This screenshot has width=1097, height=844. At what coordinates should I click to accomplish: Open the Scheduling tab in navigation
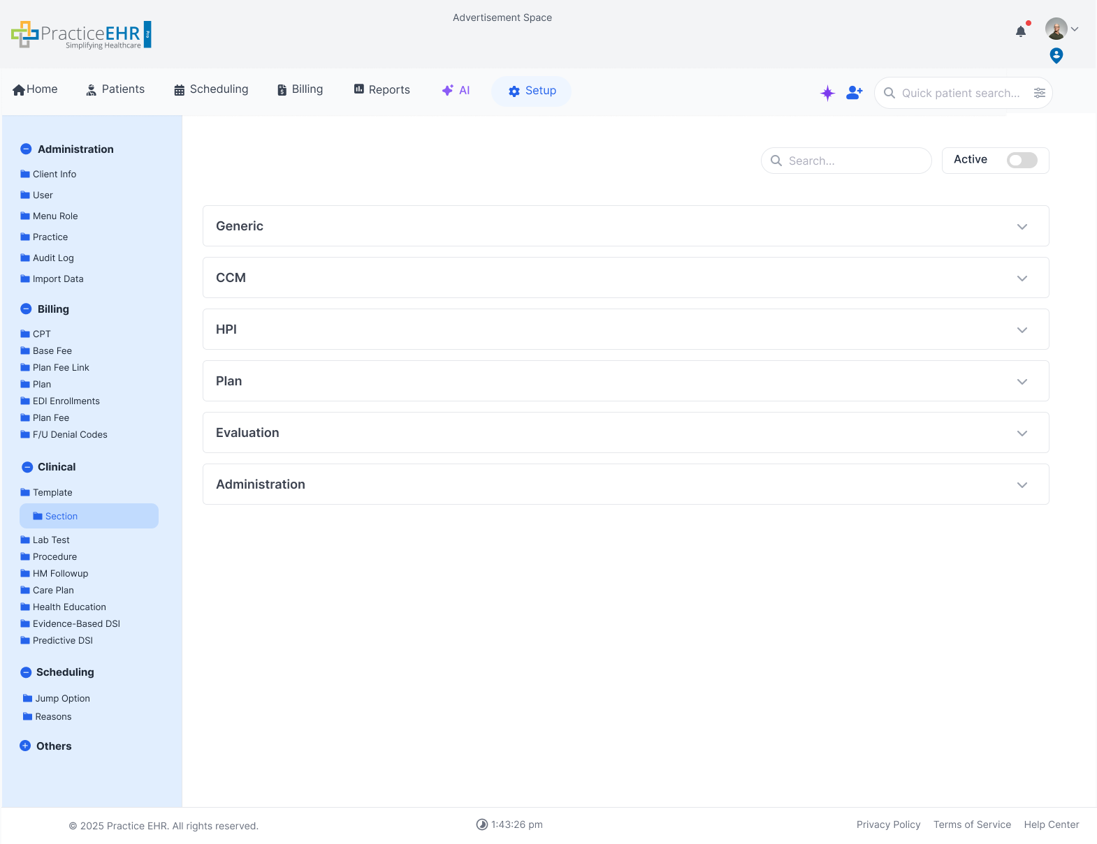click(211, 89)
